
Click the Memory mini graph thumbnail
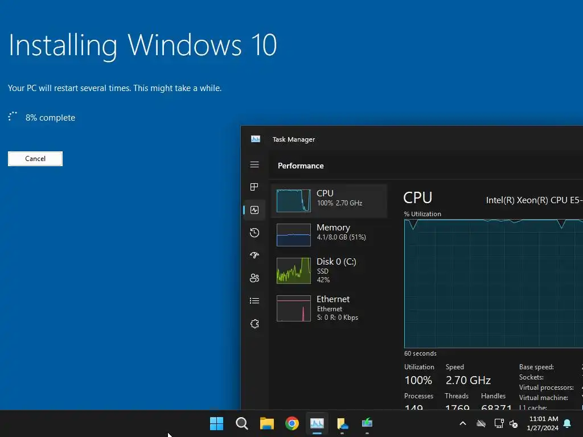294,235
